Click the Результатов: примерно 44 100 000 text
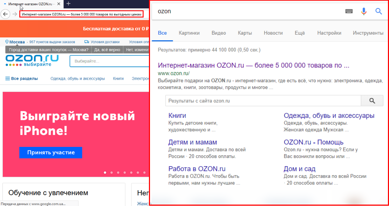This screenshot has width=389, height=206. (x=209, y=50)
